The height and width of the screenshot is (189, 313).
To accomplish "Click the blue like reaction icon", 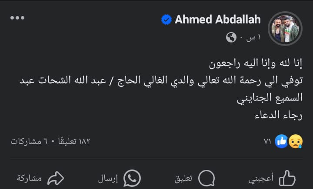I will [282, 141].
